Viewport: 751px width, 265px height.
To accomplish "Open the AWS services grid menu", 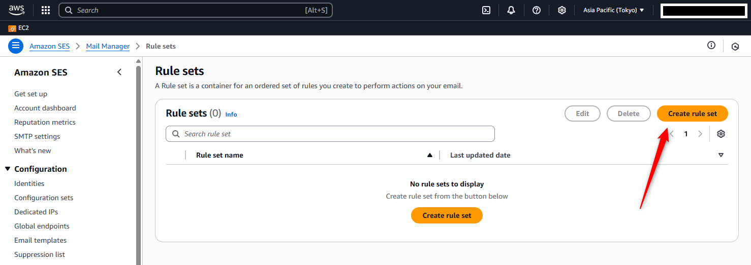I will 46,10.
